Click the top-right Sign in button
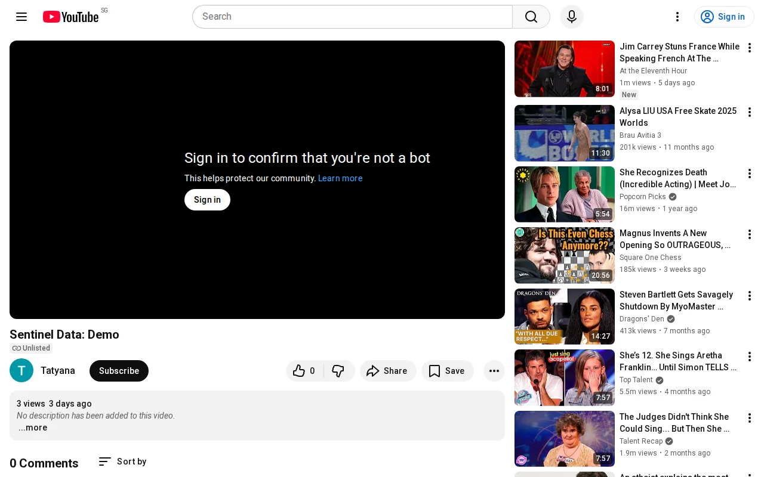The height and width of the screenshot is (477, 764). 724,17
